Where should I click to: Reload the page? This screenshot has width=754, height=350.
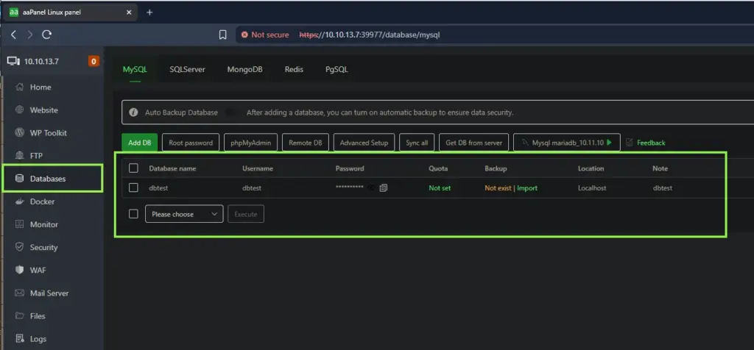pyautogui.click(x=46, y=35)
